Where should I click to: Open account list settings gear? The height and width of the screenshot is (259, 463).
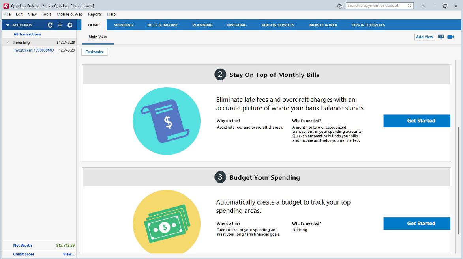(70, 25)
